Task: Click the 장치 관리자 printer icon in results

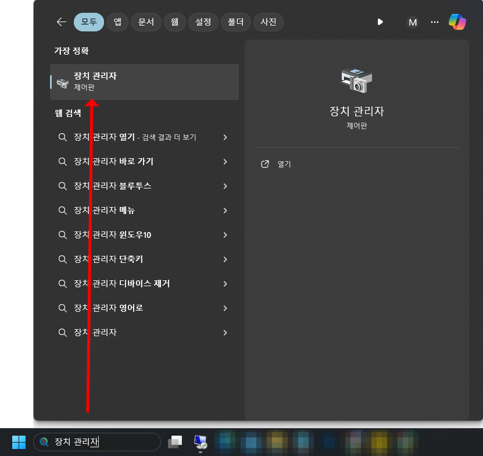Action: 62,81
